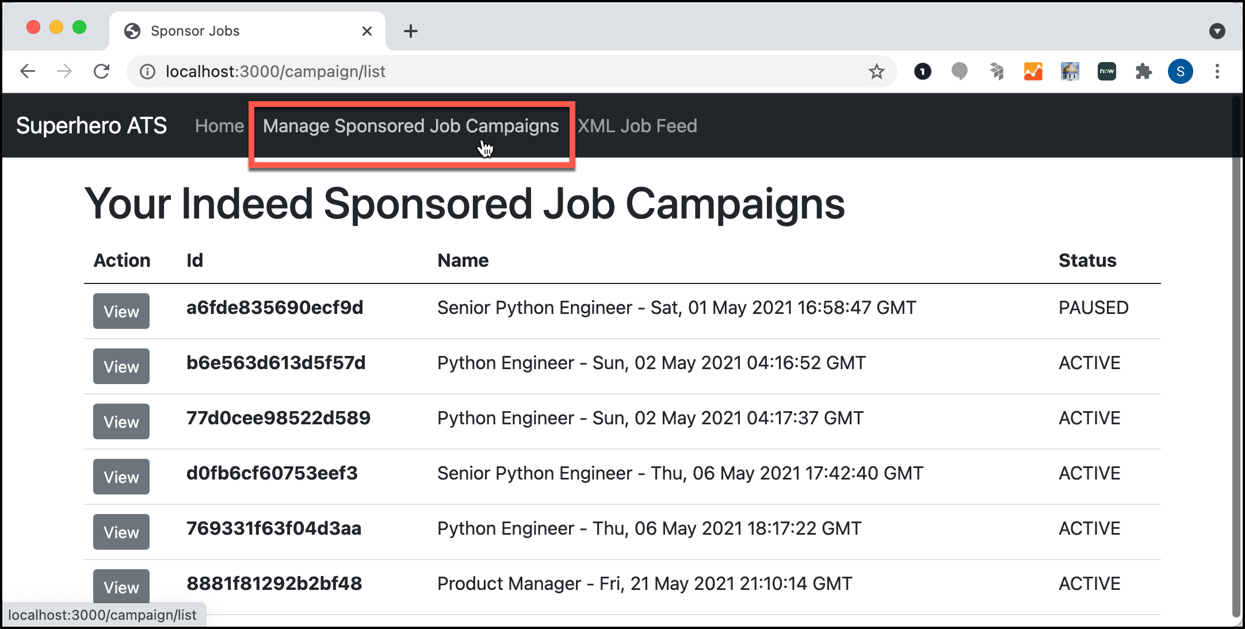Image resolution: width=1245 pixels, height=629 pixels.
Task: Open the gray stacked-arrows extension icon
Action: [996, 71]
